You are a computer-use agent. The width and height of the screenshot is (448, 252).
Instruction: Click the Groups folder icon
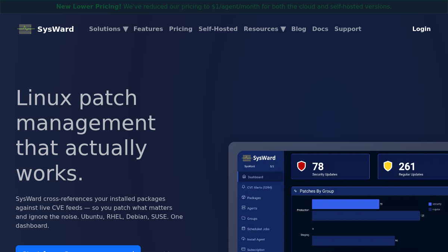(243, 218)
